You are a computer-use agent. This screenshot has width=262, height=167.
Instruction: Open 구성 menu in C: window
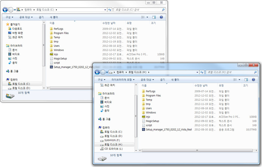pos(9,17)
